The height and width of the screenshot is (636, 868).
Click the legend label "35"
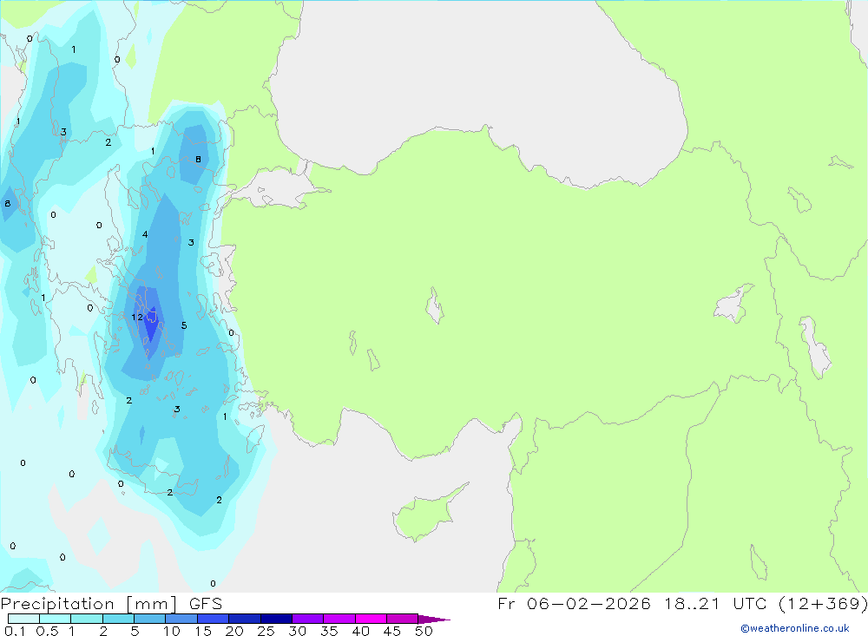[x=329, y=631]
